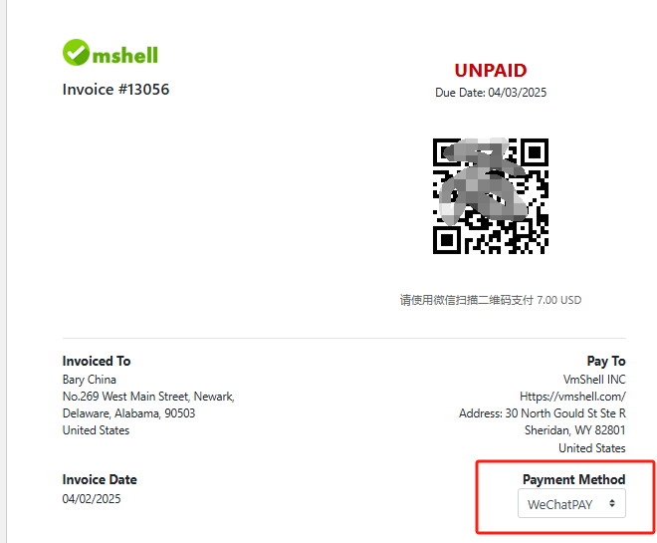Click the Invoice #13056 heading
The image size is (657, 543).
[115, 90]
